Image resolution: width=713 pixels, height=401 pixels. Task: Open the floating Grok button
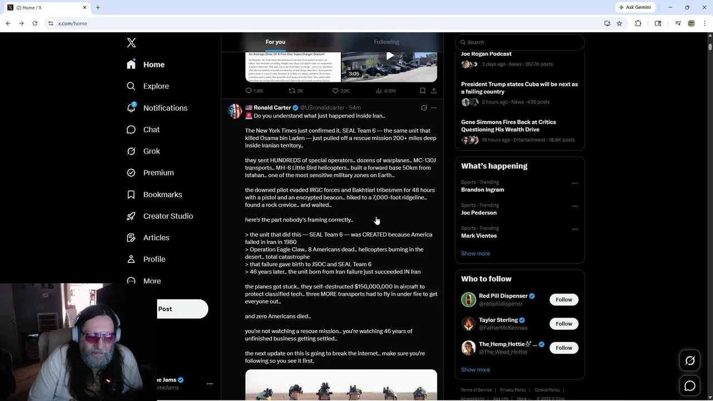[690, 361]
